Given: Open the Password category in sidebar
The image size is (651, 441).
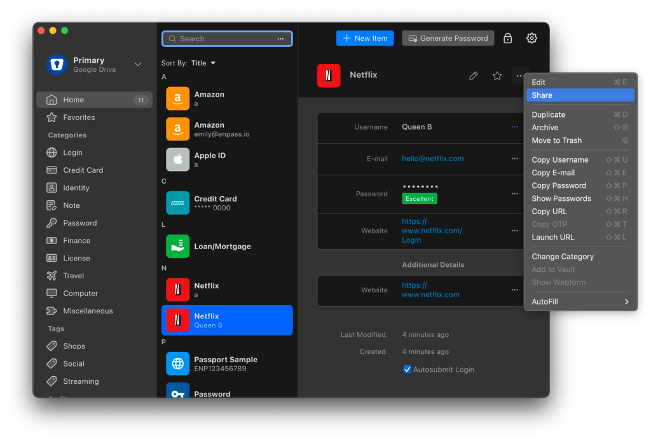Looking at the screenshot, I should 95,223.
